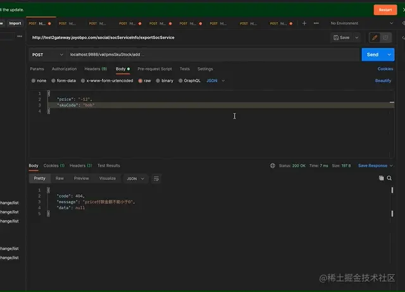Viewport: 405px width, 292px height.
Task: Toggle the response line wrap icon
Action: point(156,179)
